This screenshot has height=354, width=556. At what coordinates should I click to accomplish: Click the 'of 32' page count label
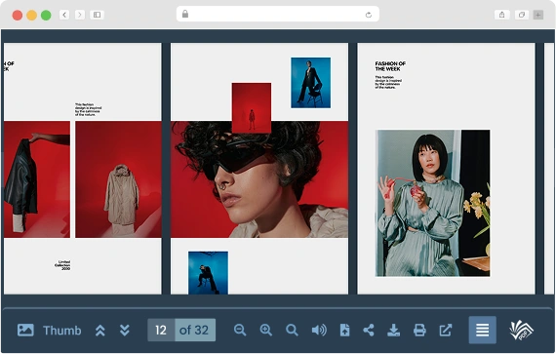(x=195, y=330)
